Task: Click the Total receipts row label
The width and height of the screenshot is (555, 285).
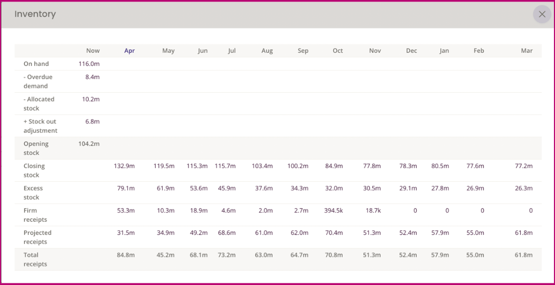Action: [x=35, y=259]
